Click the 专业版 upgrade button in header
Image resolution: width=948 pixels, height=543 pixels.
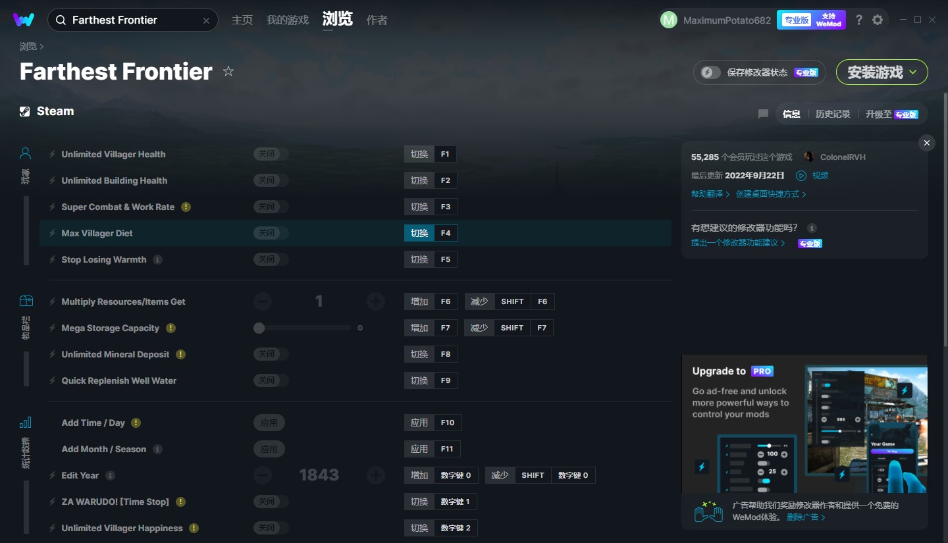pyautogui.click(x=797, y=20)
